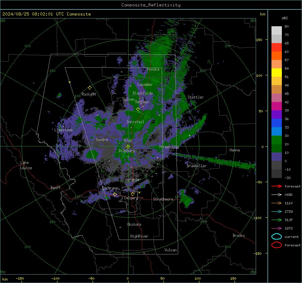
Task: Select the yellow diamond marker below Cochrane
Action: (115, 194)
